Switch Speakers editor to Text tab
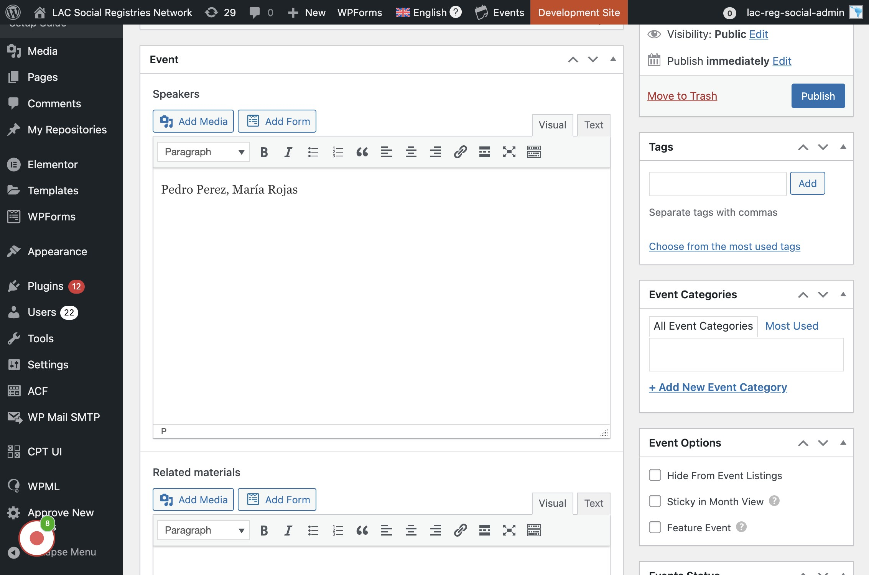This screenshot has width=869, height=575. (x=593, y=125)
